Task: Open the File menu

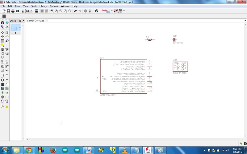Action: [3, 6]
